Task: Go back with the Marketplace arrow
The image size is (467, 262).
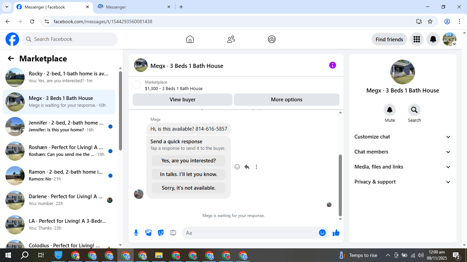Action: tap(11, 58)
